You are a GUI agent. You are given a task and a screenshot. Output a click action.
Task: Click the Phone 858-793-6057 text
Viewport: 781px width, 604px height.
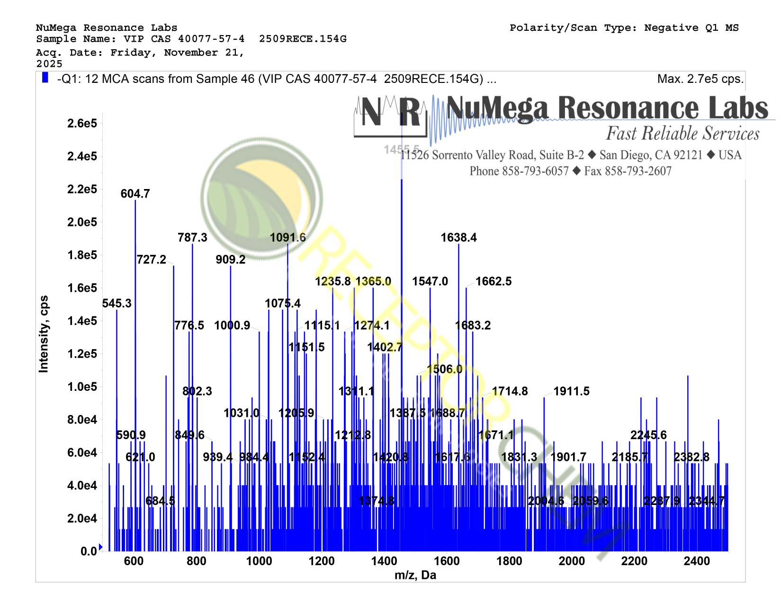519,171
